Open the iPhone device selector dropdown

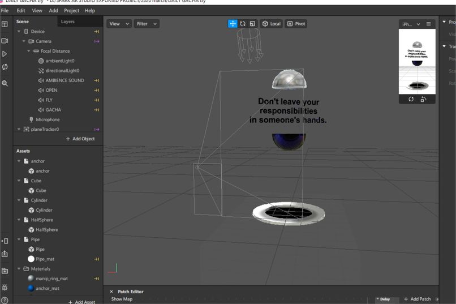point(411,24)
